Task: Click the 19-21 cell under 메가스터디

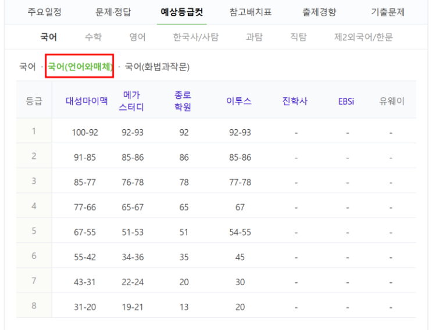Action: pos(133,307)
